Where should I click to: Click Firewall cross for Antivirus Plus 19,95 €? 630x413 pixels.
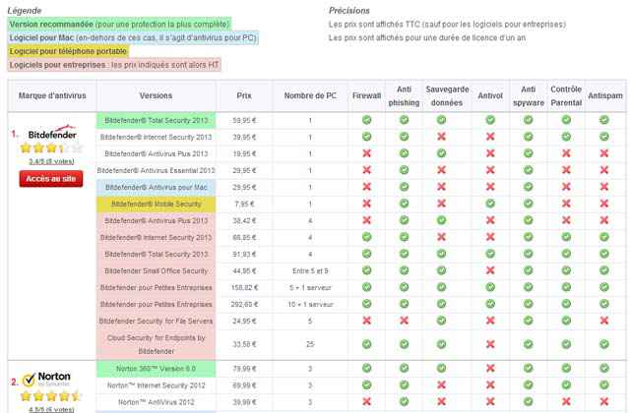tap(366, 153)
